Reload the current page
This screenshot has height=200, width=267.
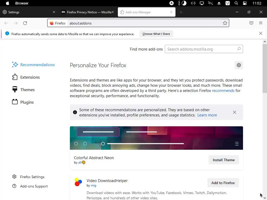pyautogui.click(x=25, y=23)
